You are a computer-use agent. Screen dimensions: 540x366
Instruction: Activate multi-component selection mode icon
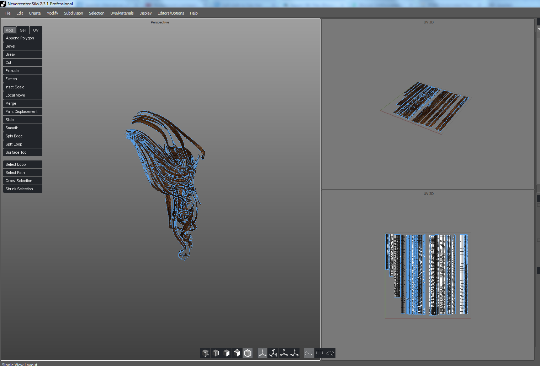pyautogui.click(x=237, y=353)
